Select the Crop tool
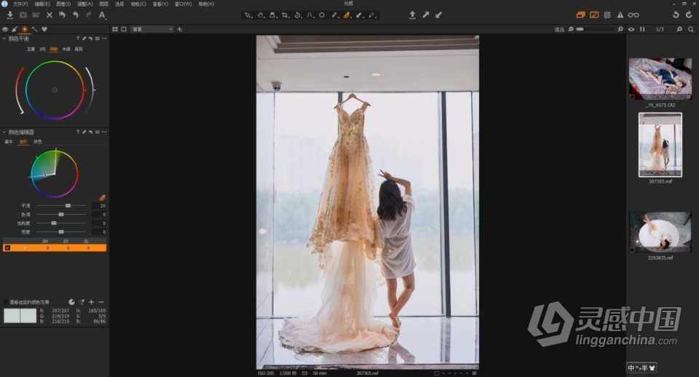 [285, 15]
